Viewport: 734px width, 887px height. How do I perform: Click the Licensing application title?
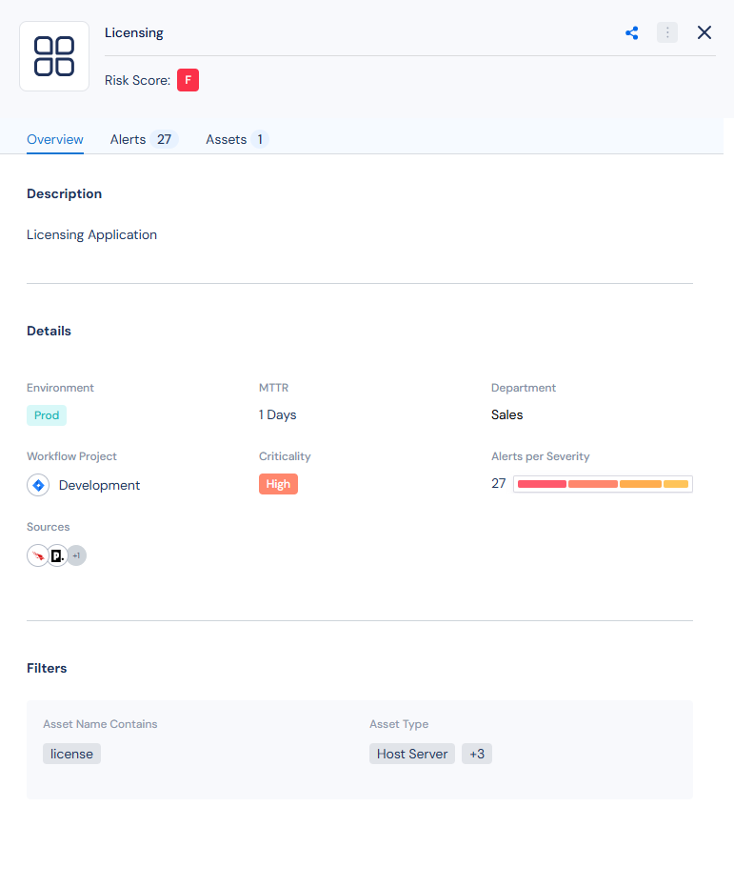[134, 32]
